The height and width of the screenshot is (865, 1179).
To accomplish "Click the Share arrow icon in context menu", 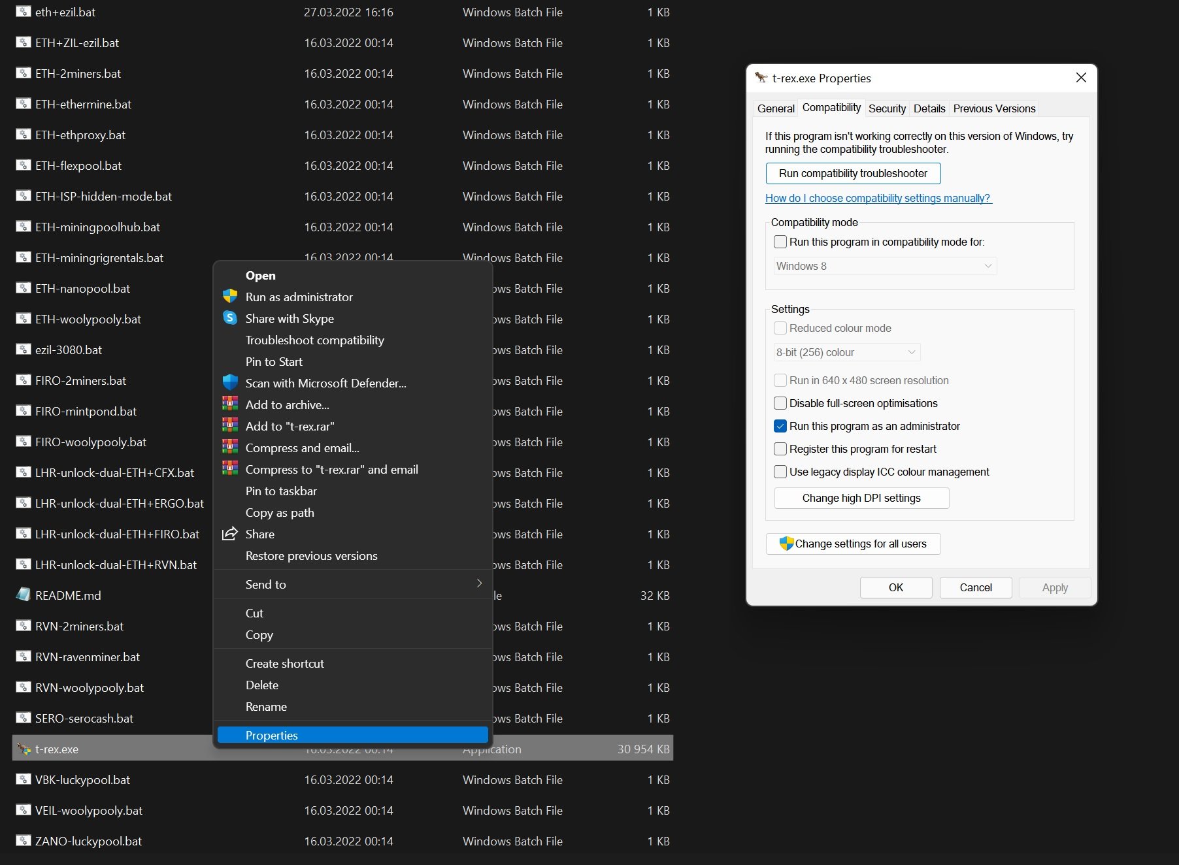I will click(x=230, y=534).
